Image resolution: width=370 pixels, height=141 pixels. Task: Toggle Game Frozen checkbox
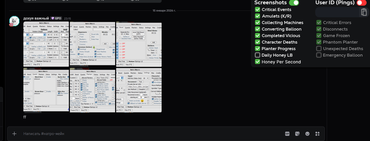(x=319, y=36)
